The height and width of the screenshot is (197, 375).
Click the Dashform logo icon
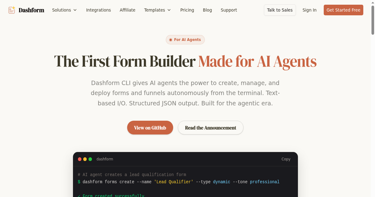coord(12,10)
